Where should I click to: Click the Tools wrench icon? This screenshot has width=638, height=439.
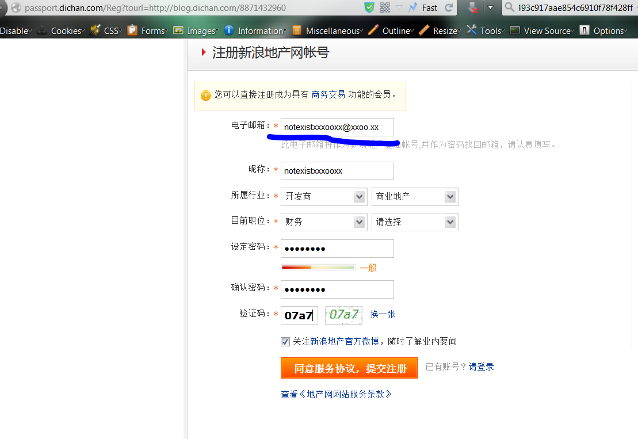(472, 30)
